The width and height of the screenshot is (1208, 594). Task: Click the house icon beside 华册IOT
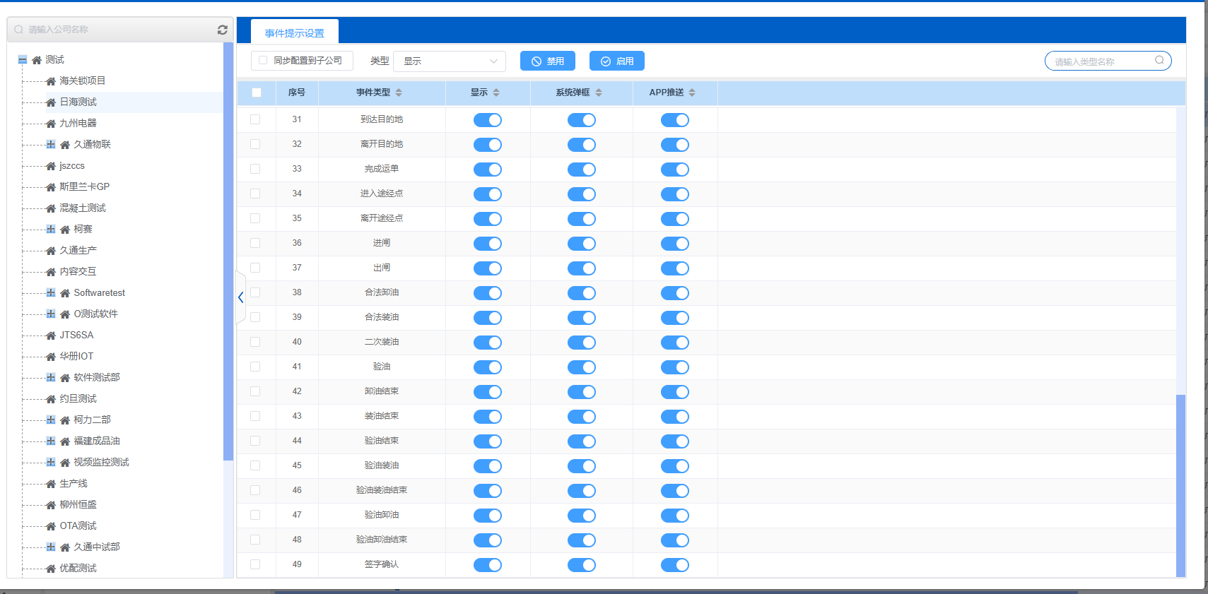(51, 357)
